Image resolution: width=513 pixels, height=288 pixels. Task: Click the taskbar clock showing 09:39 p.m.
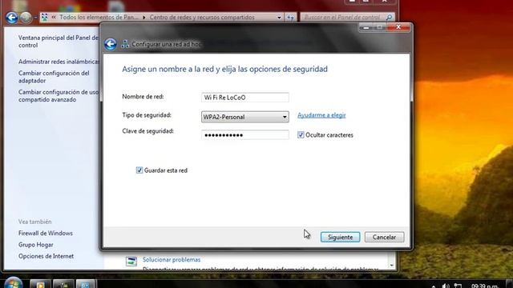coord(485,286)
